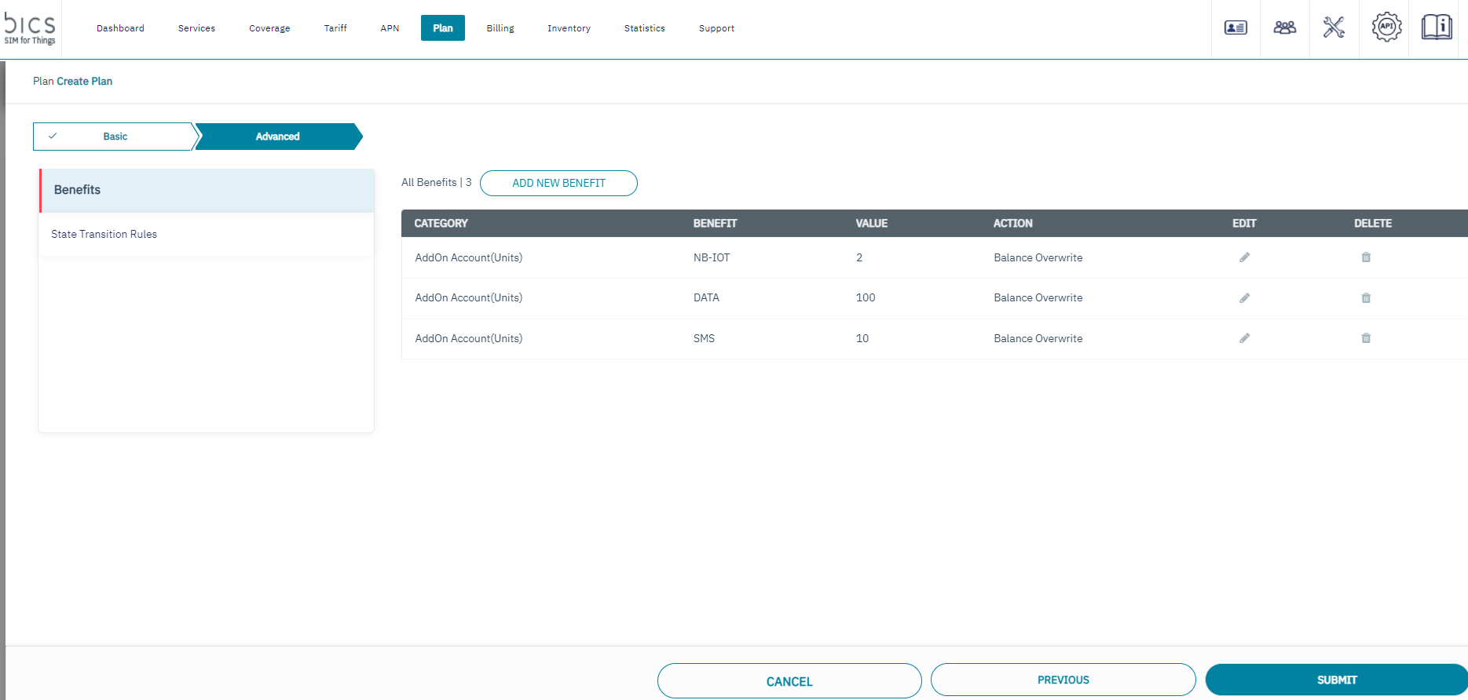The image size is (1468, 700).
Task: Switch to the Inventory section
Action: click(569, 28)
